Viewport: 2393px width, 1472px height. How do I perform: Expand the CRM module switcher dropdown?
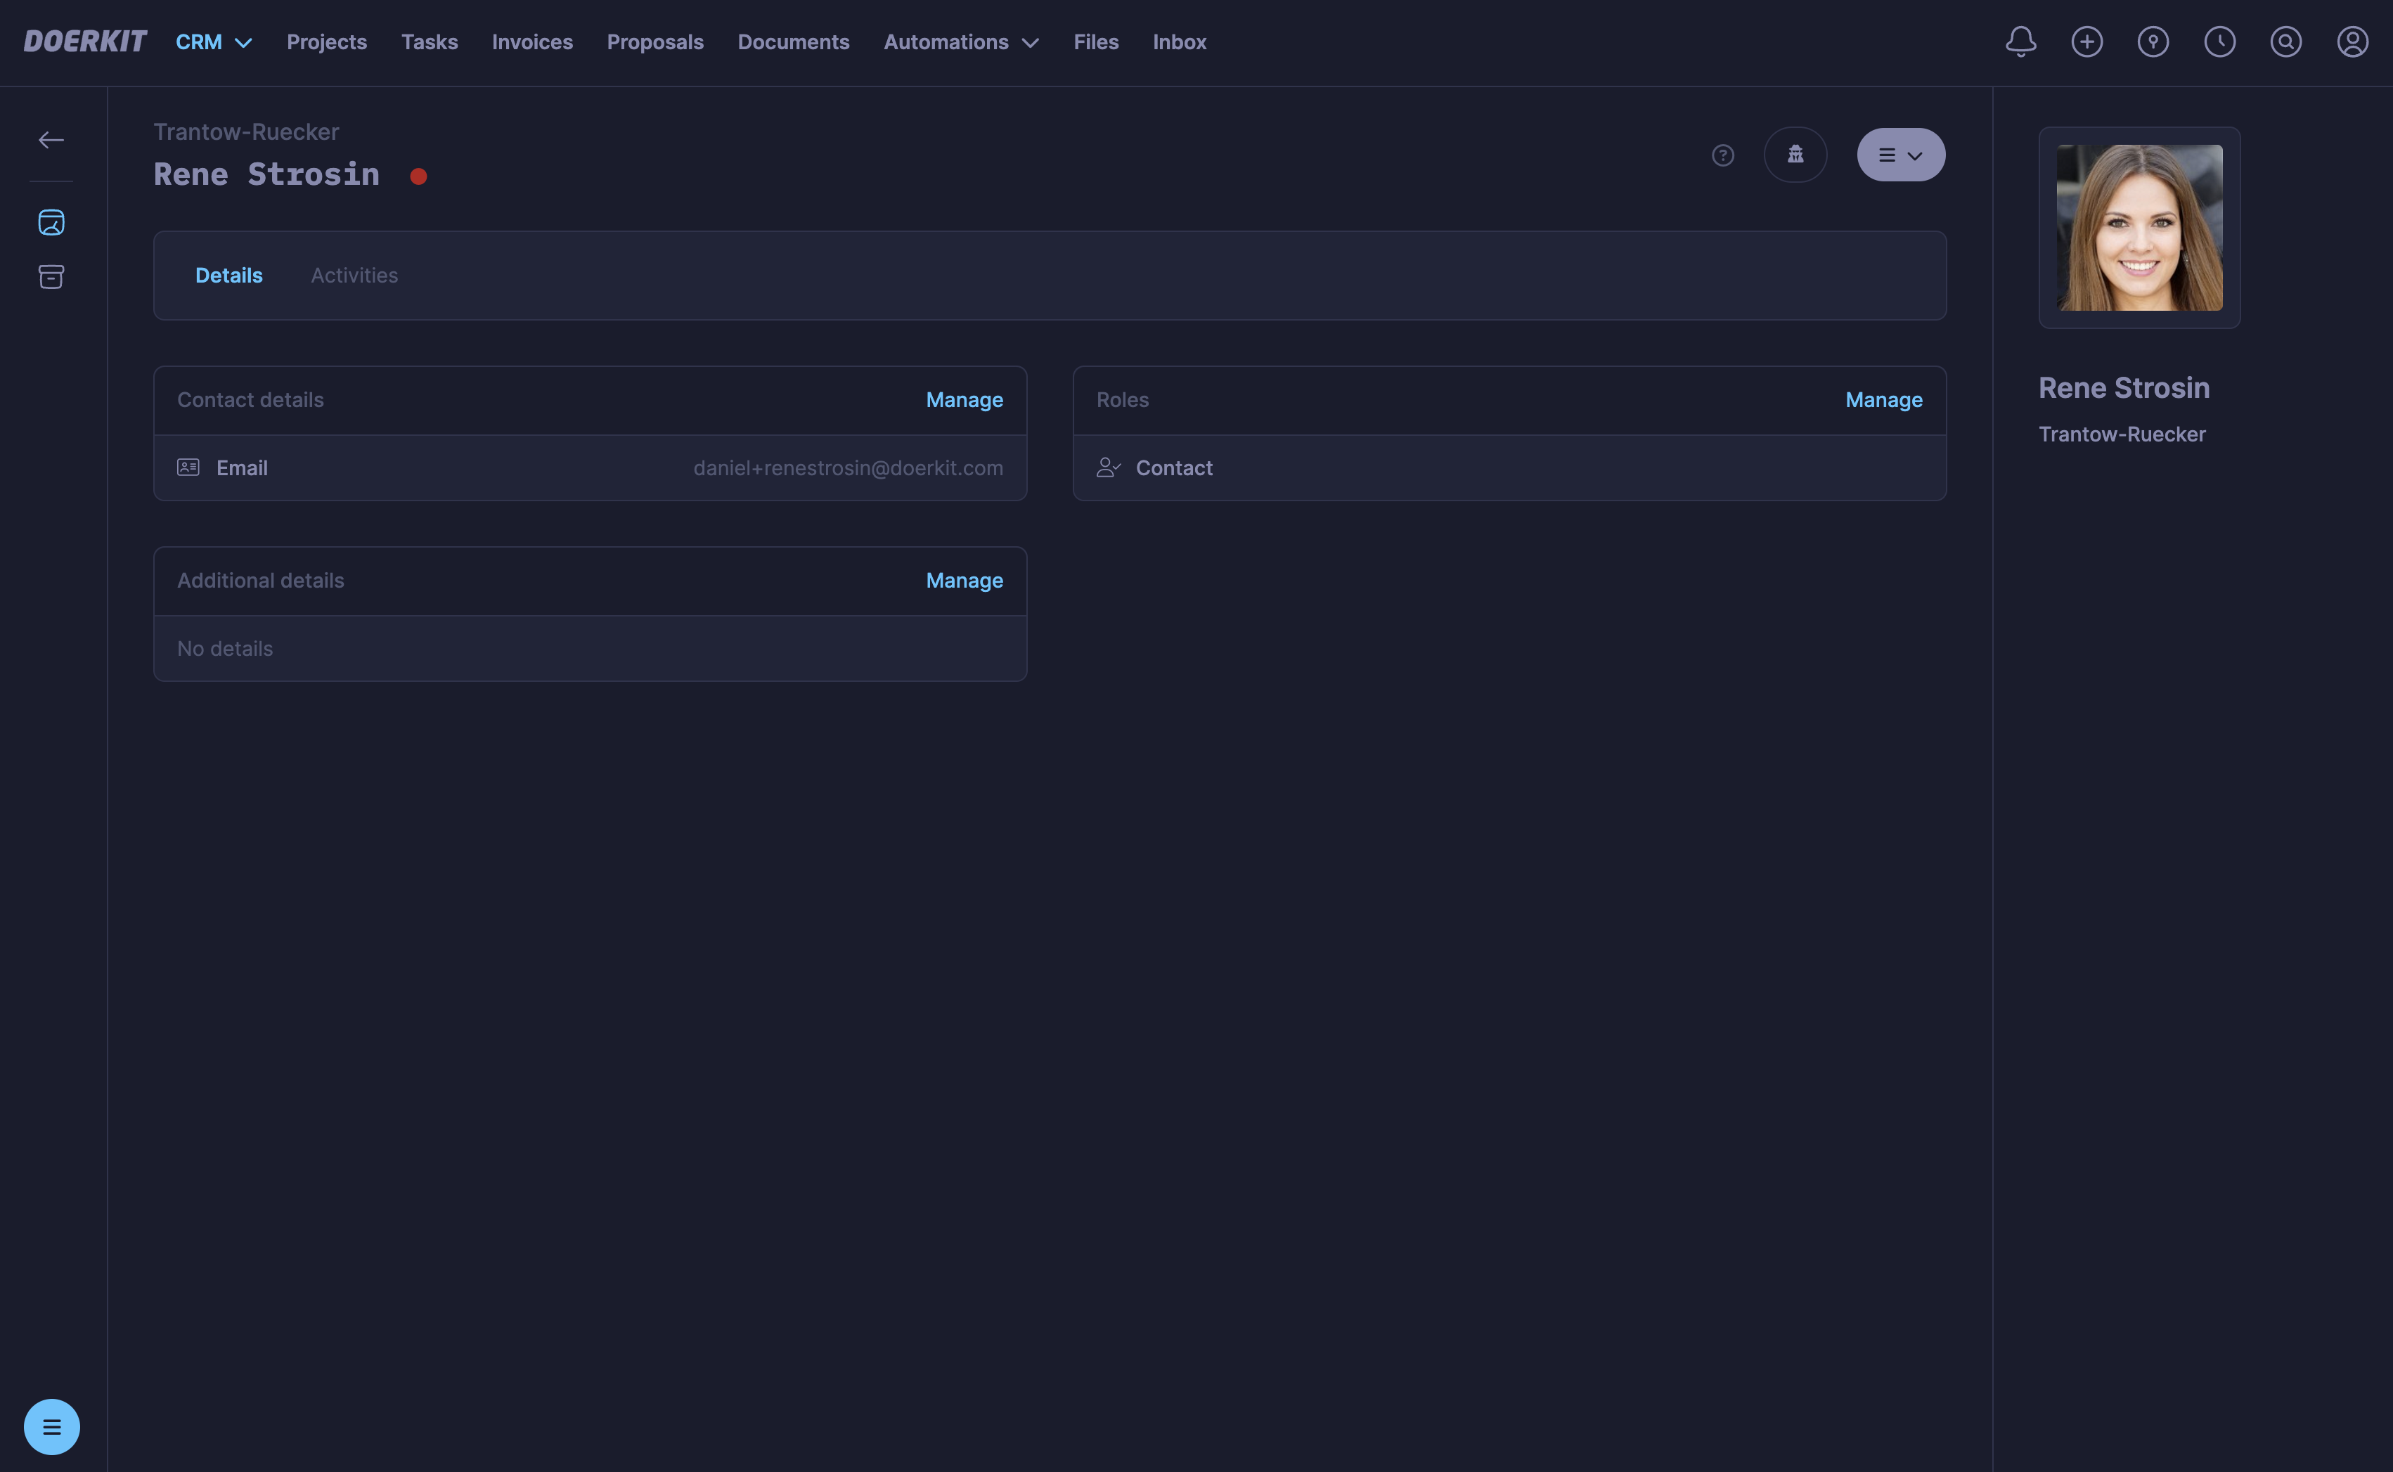213,42
